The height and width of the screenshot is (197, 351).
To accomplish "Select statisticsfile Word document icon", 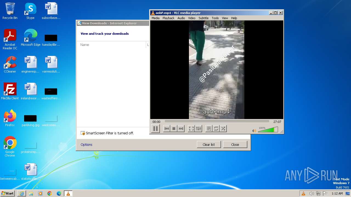I will coord(30,172).
